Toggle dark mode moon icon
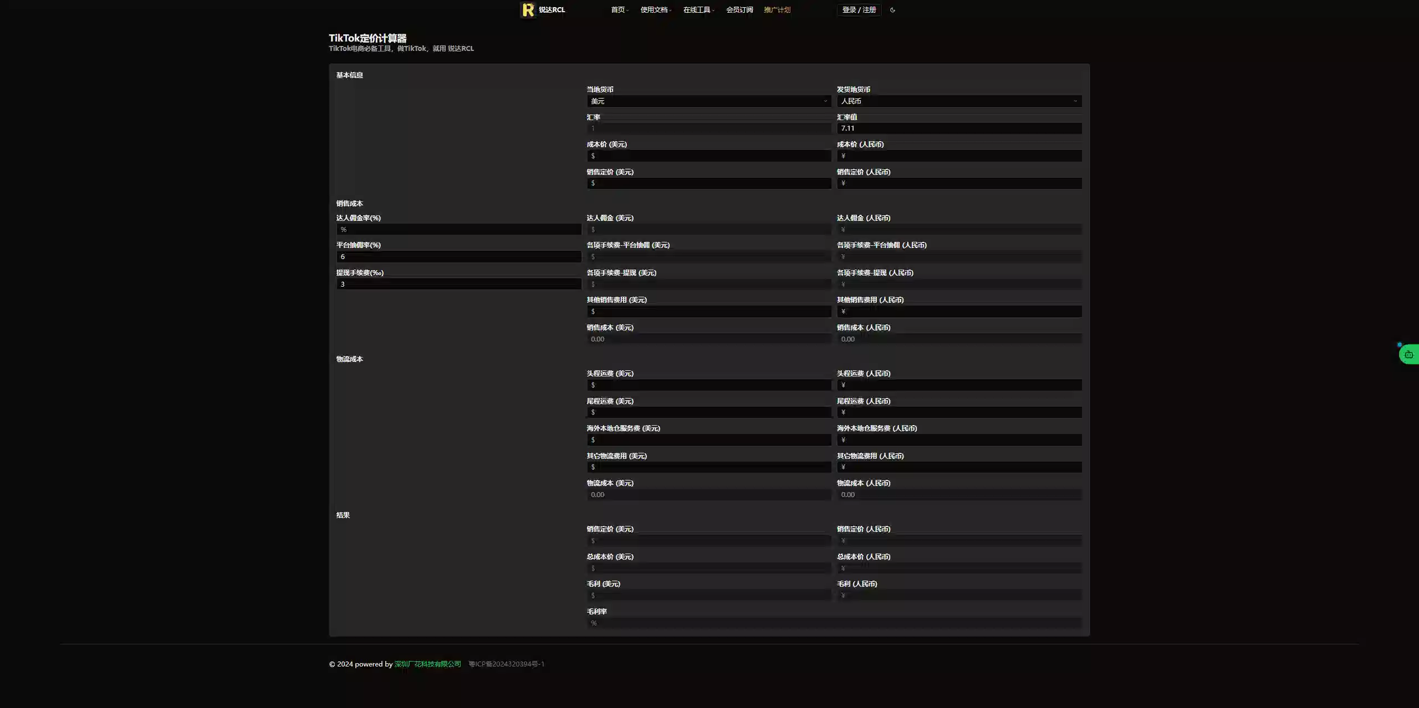 coord(892,10)
